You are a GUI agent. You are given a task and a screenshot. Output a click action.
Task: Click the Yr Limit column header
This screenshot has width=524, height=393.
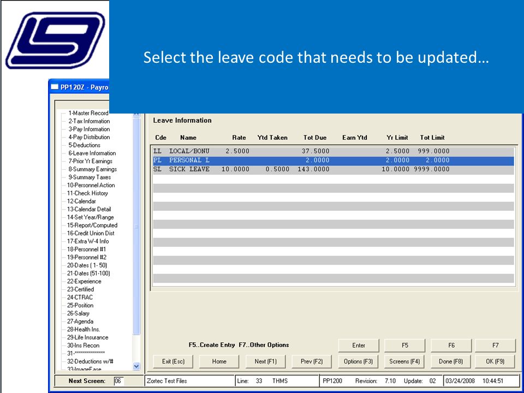click(x=397, y=138)
